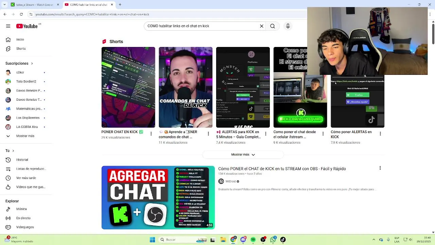Open a new browser tab
Viewport: 435px width, 245px height.
(120, 5)
